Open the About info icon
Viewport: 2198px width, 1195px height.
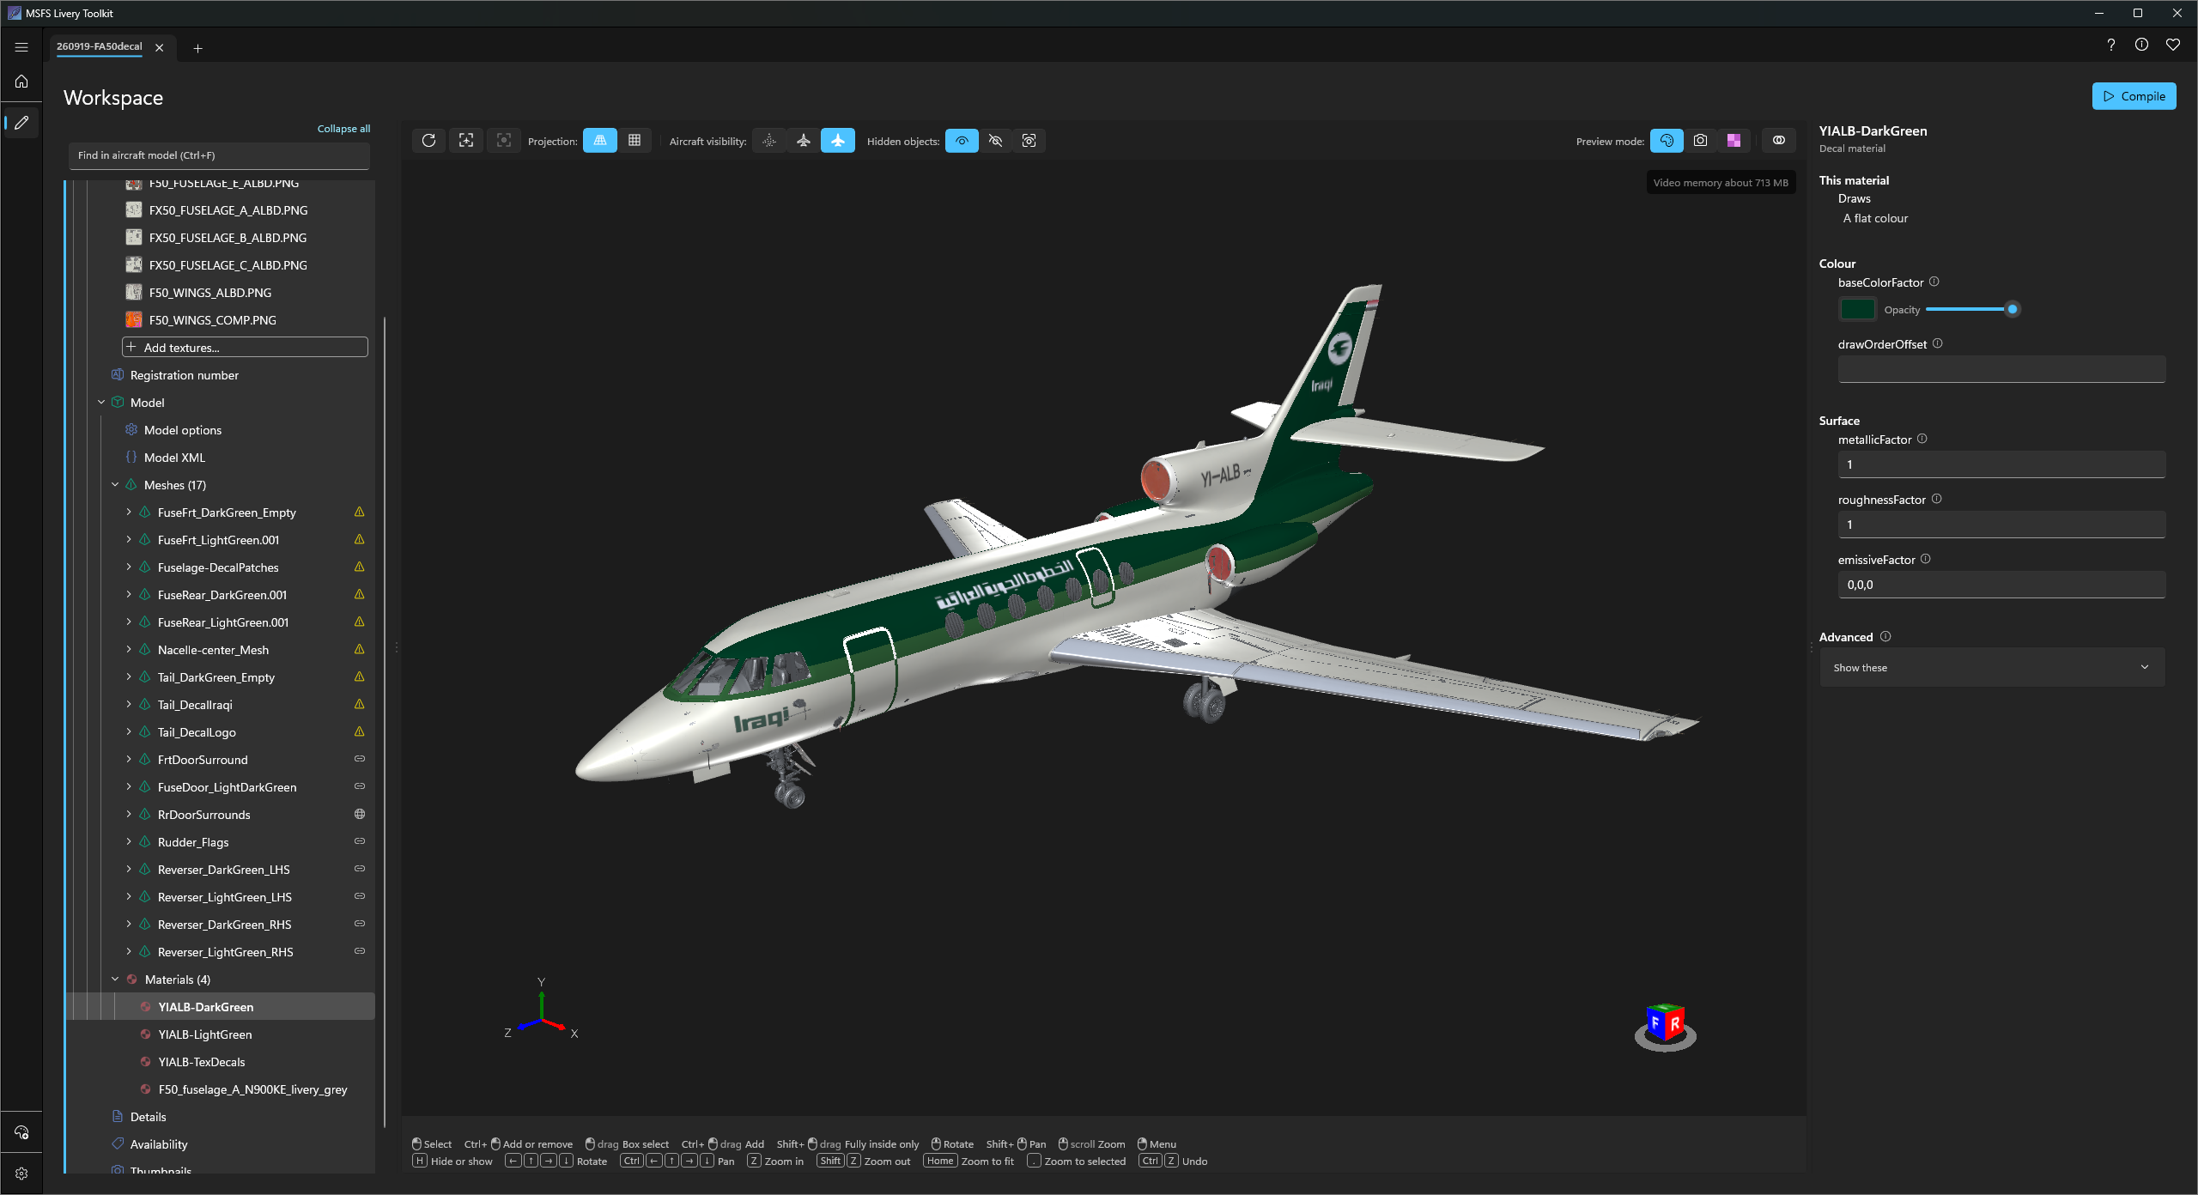pos(2141,45)
